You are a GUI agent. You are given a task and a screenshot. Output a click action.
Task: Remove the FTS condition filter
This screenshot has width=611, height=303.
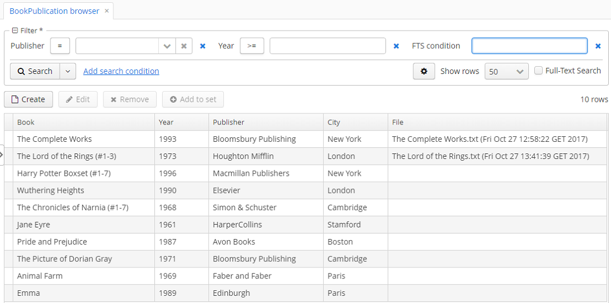tap(598, 46)
